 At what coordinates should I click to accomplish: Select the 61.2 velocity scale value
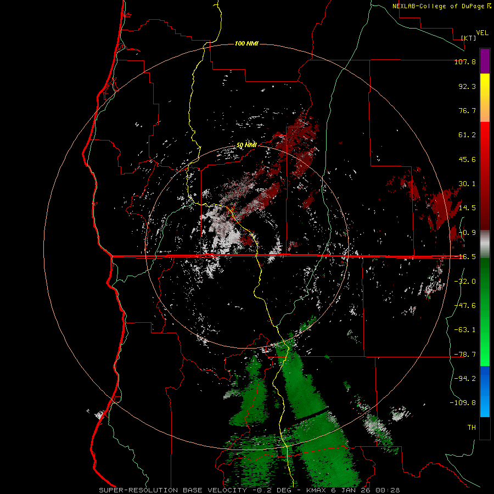pos(467,135)
